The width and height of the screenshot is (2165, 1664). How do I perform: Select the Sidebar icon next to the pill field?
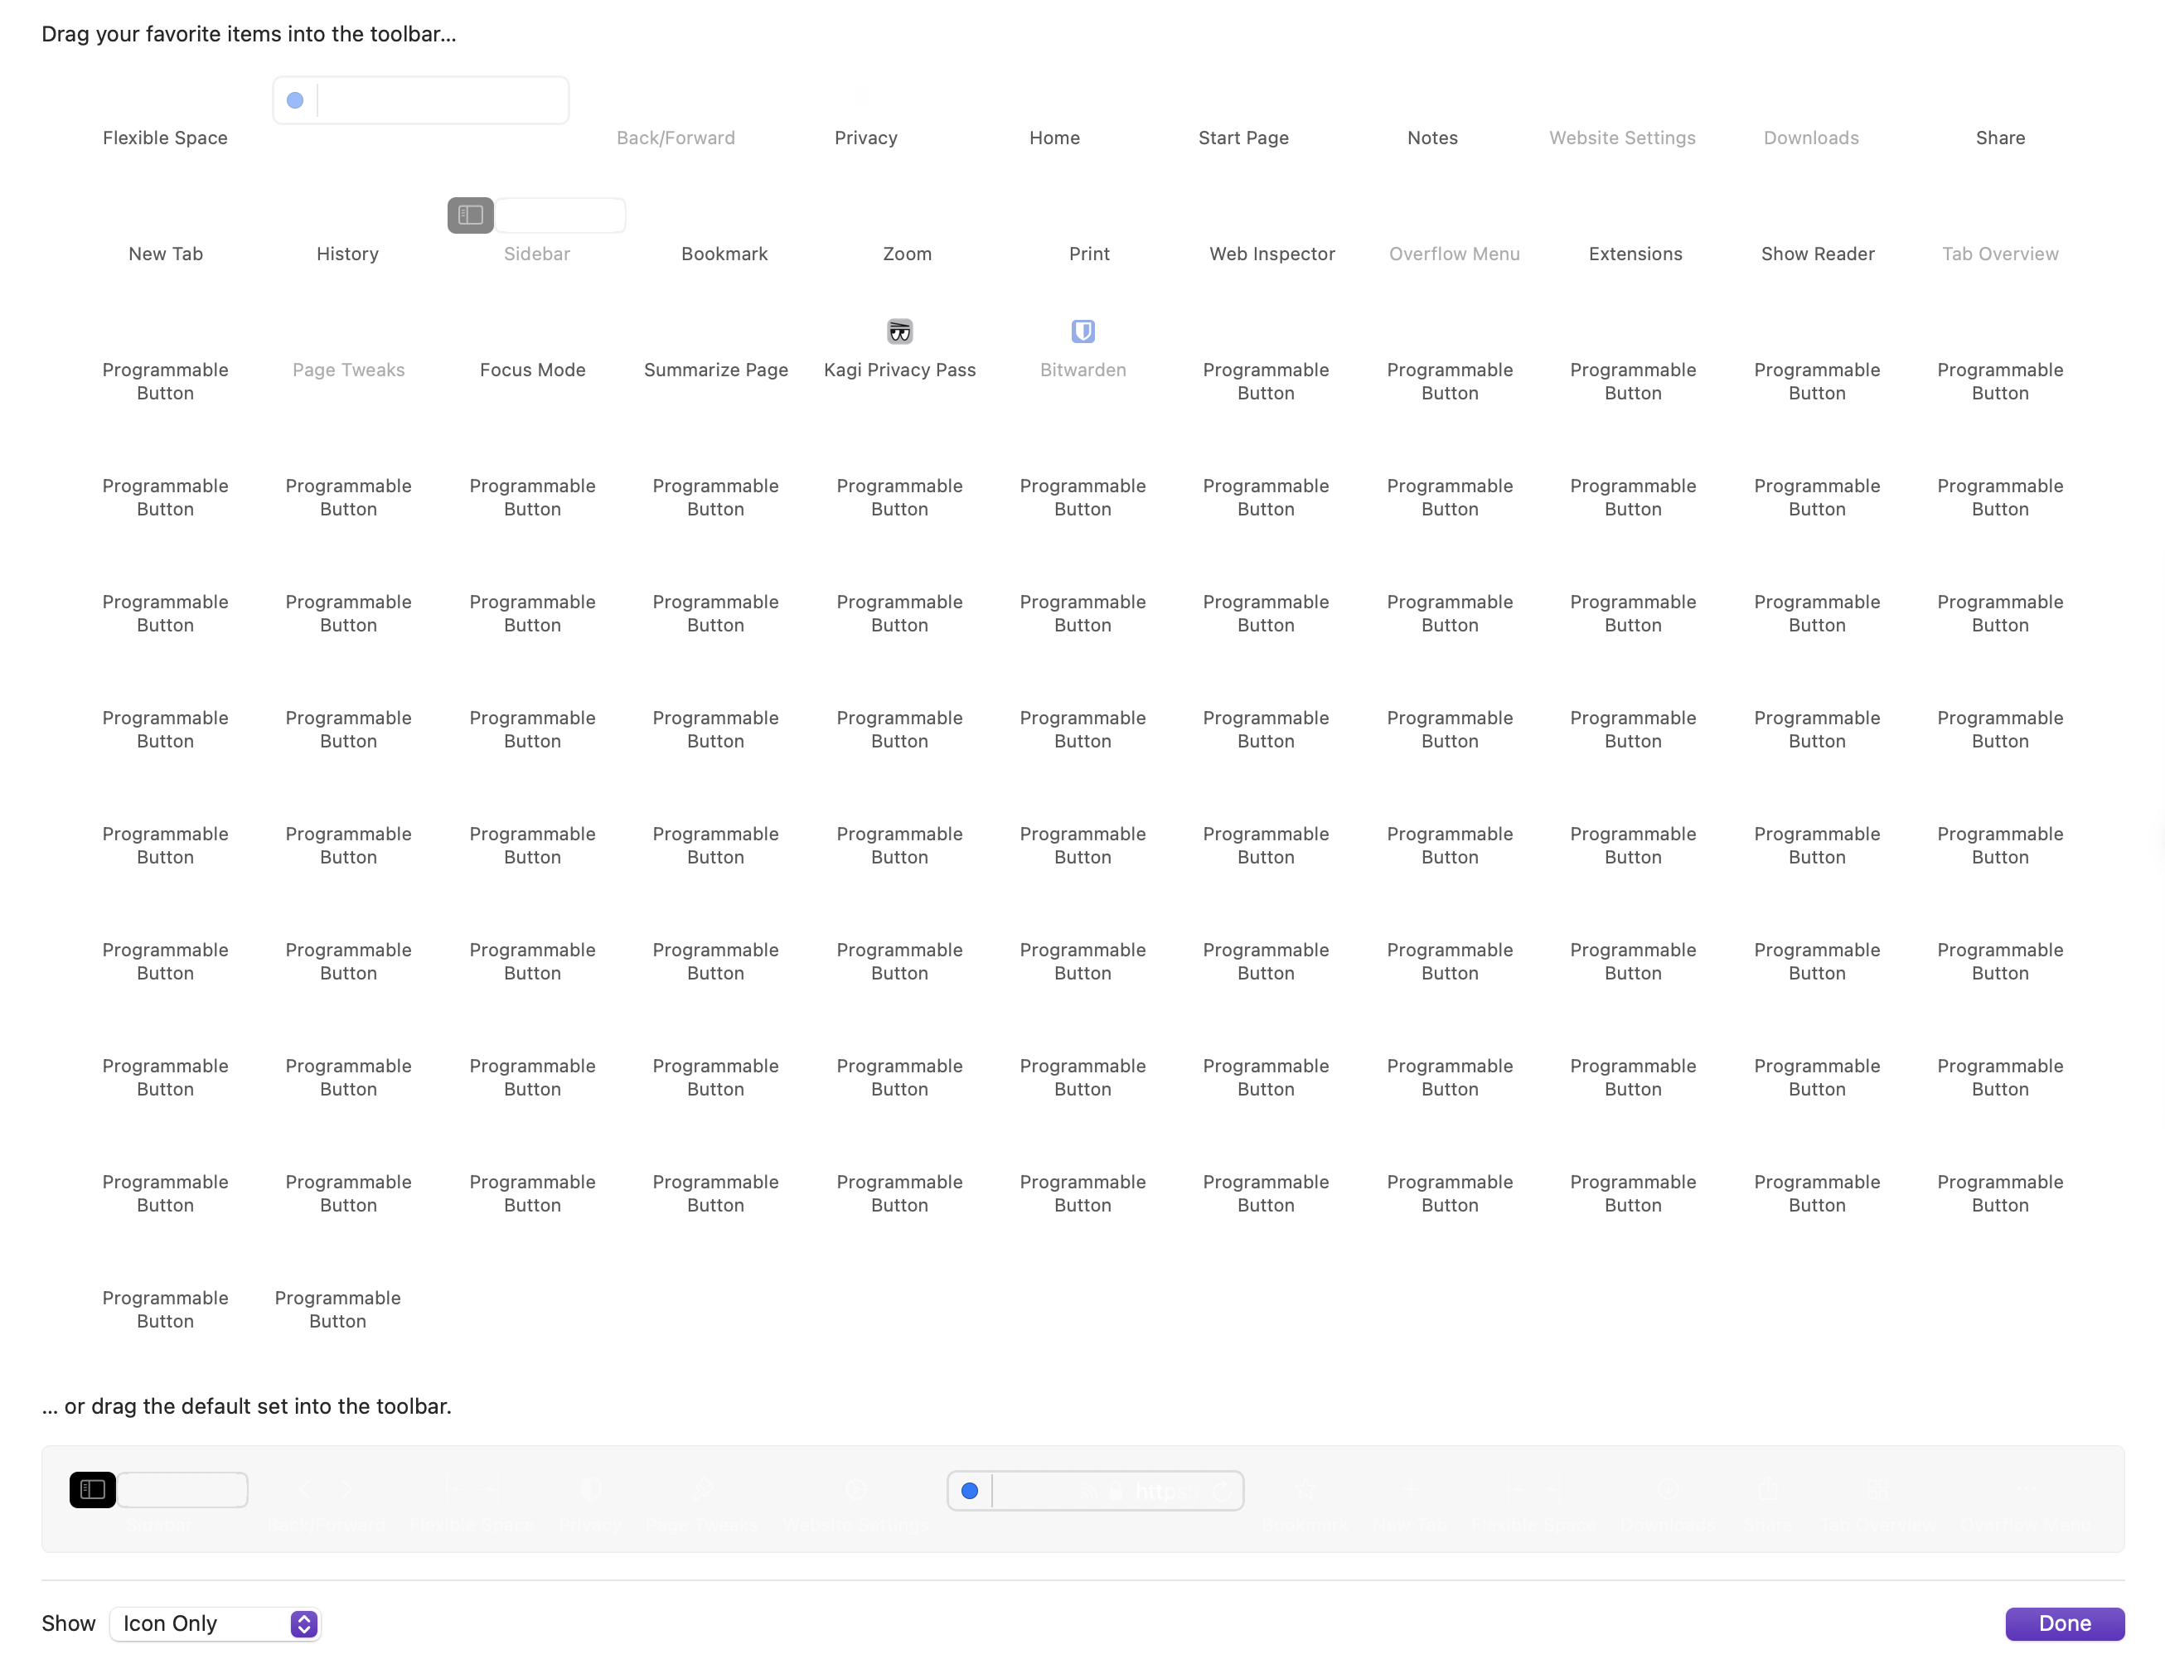pyautogui.click(x=470, y=215)
